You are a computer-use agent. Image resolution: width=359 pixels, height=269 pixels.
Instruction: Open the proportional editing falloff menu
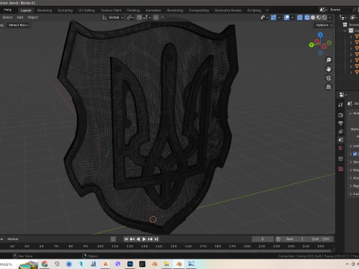[162, 17]
